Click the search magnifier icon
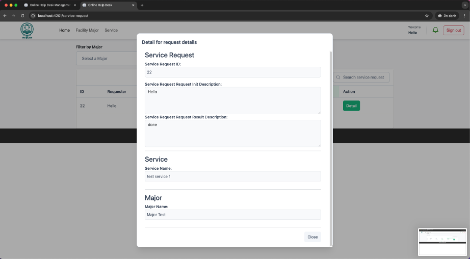The image size is (470, 259). pyautogui.click(x=338, y=77)
